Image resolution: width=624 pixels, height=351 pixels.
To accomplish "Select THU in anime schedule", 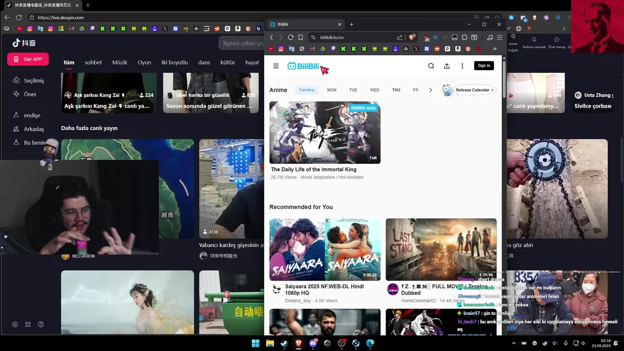I will pyautogui.click(x=396, y=90).
